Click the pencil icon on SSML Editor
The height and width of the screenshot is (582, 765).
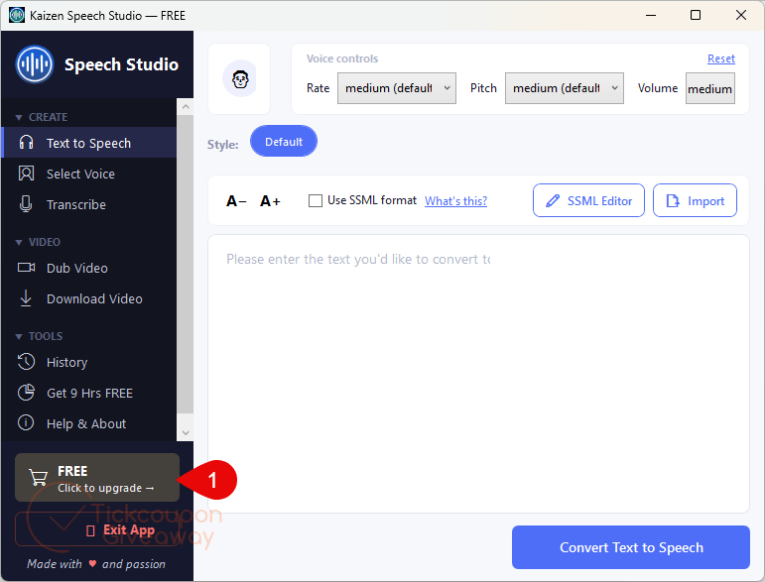pos(553,200)
